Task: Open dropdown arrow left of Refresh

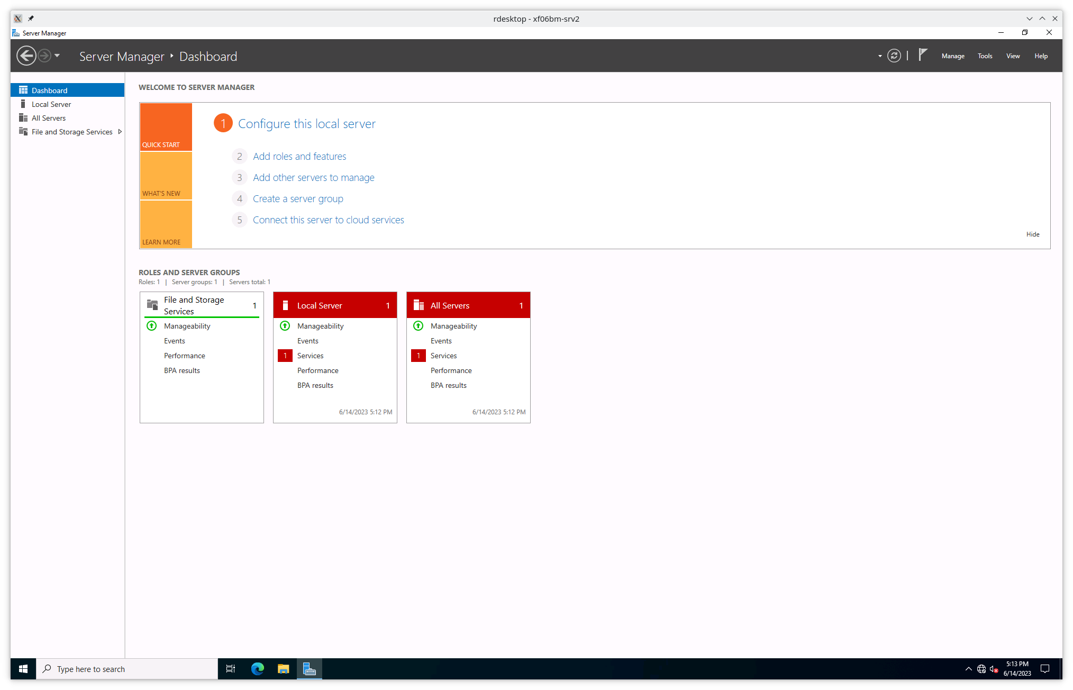Action: (880, 56)
